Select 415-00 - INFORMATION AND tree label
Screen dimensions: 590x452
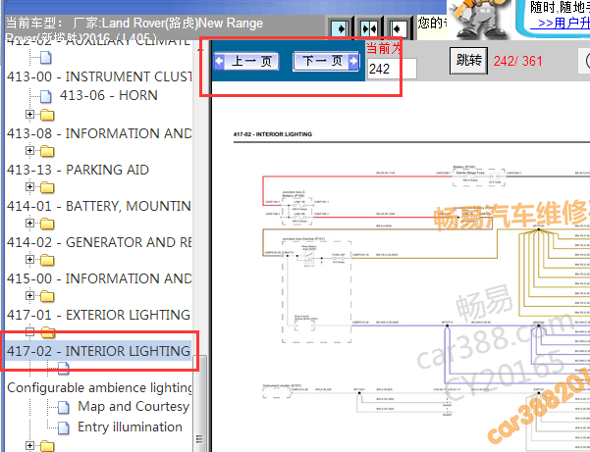click(99, 278)
